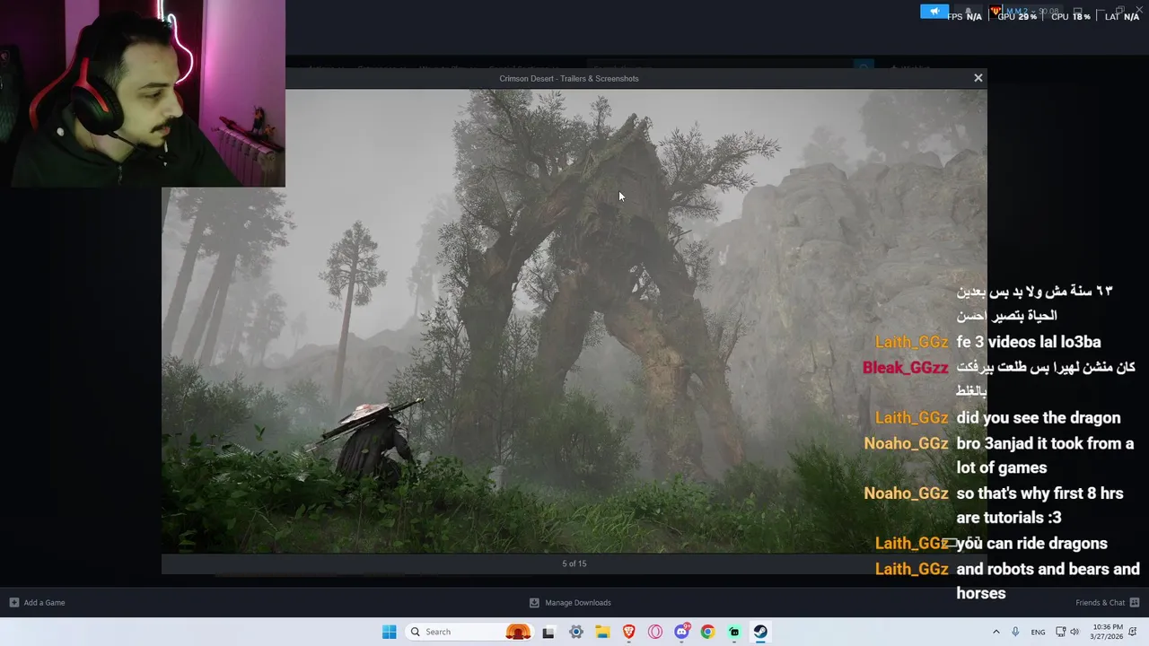Open Discord from the taskbar
This screenshot has width=1149, height=646.
tap(682, 632)
